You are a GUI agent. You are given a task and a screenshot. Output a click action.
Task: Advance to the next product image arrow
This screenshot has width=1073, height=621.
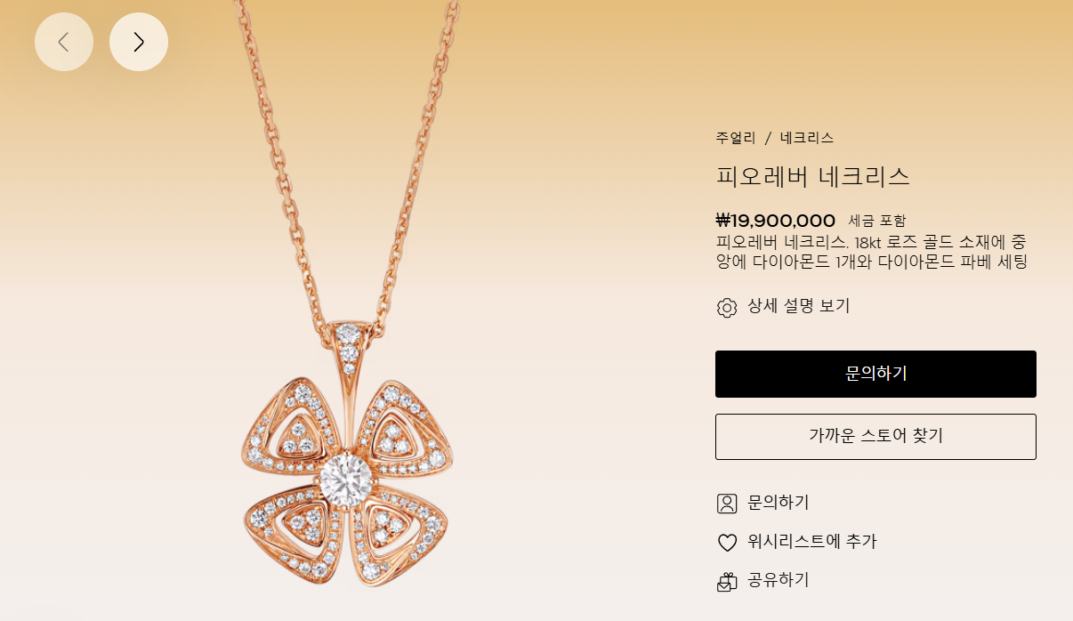pos(139,42)
